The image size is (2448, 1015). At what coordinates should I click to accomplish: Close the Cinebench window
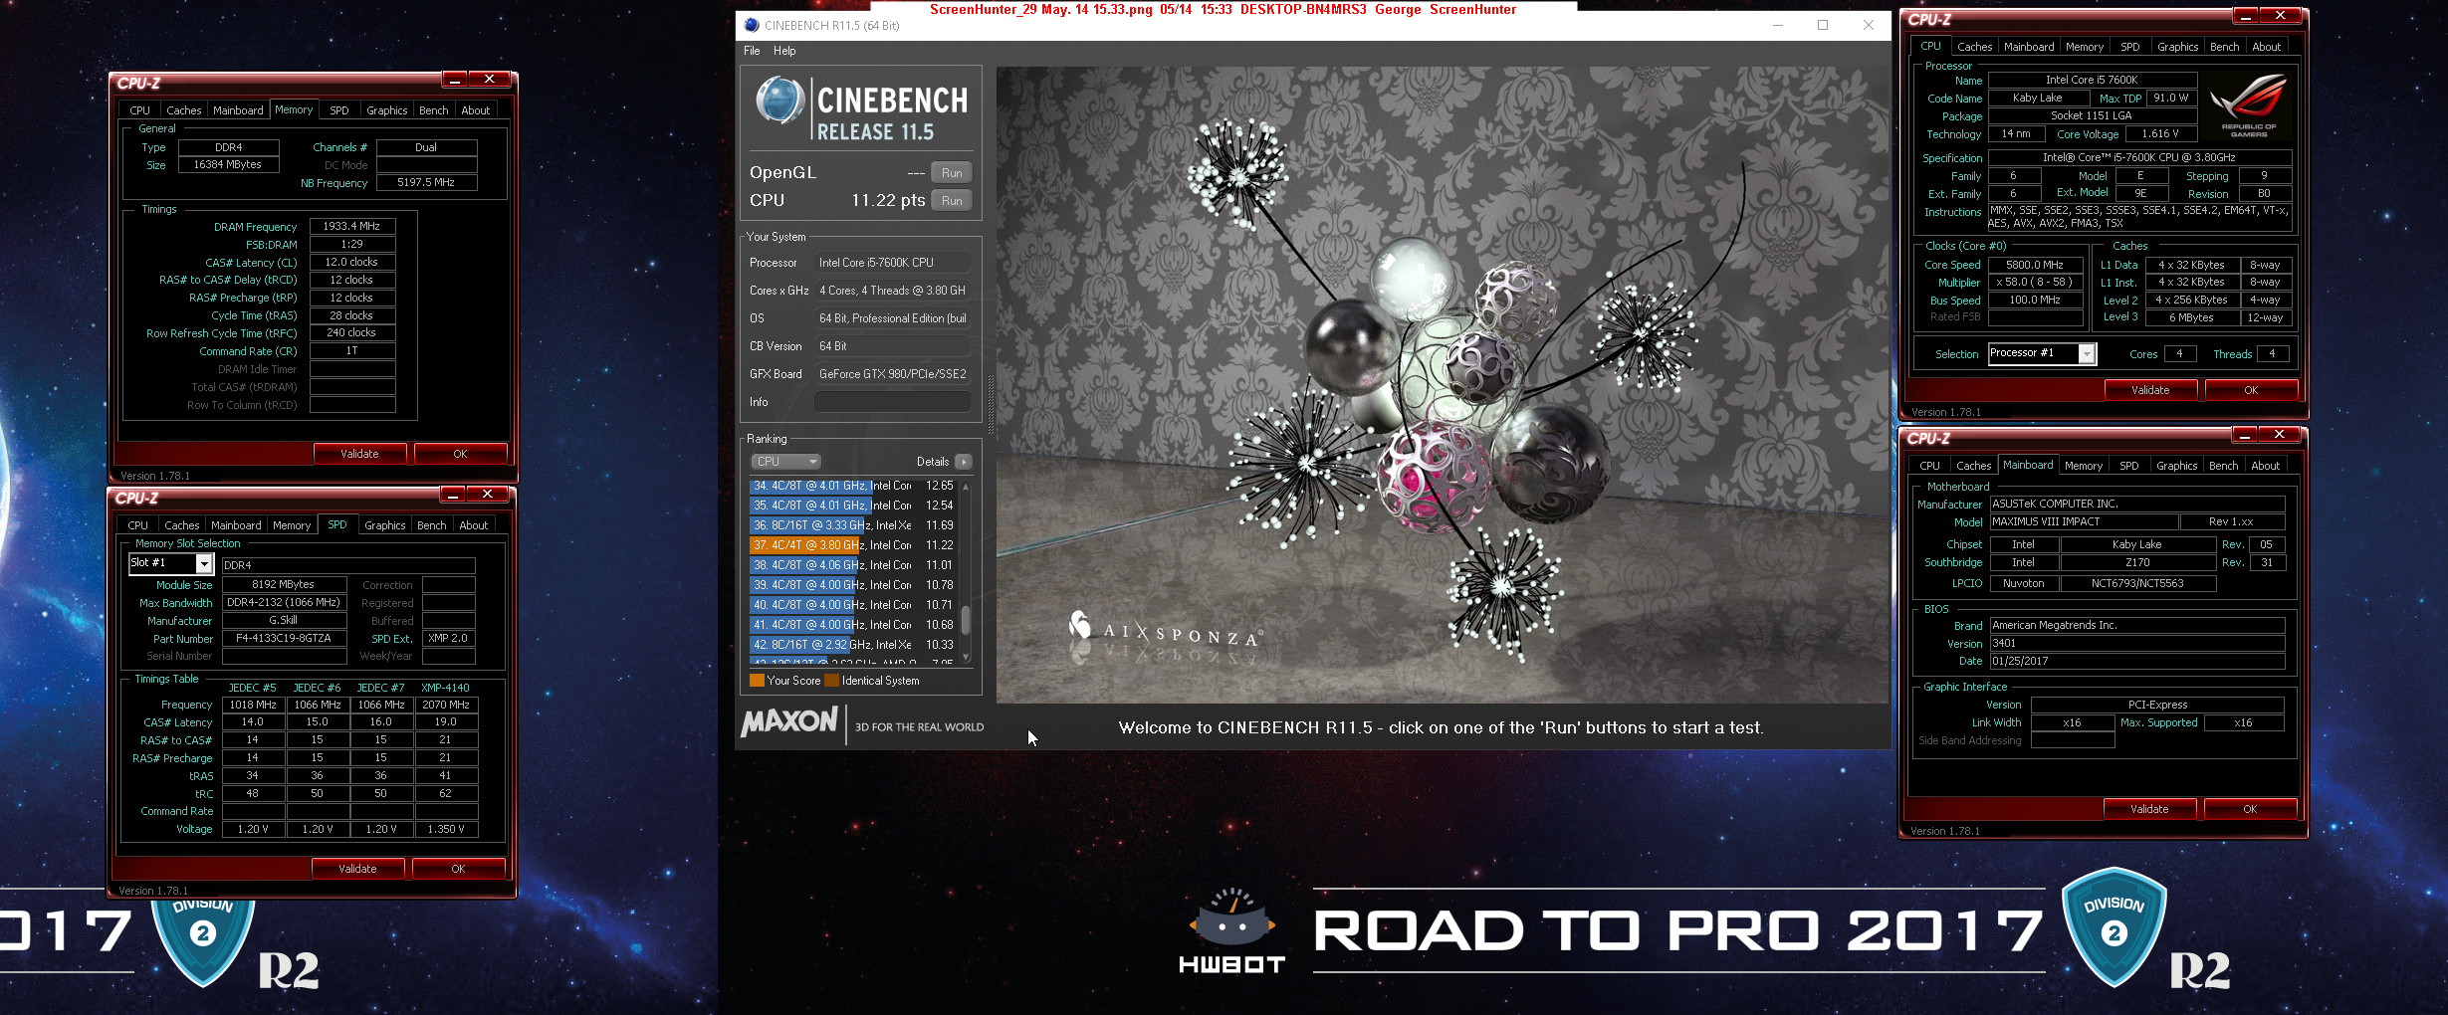pyautogui.click(x=1869, y=25)
